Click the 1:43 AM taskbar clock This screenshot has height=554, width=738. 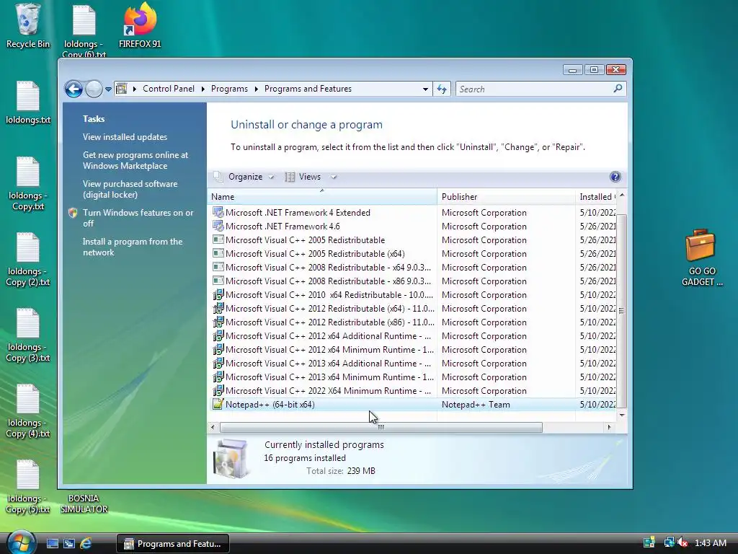pos(710,542)
